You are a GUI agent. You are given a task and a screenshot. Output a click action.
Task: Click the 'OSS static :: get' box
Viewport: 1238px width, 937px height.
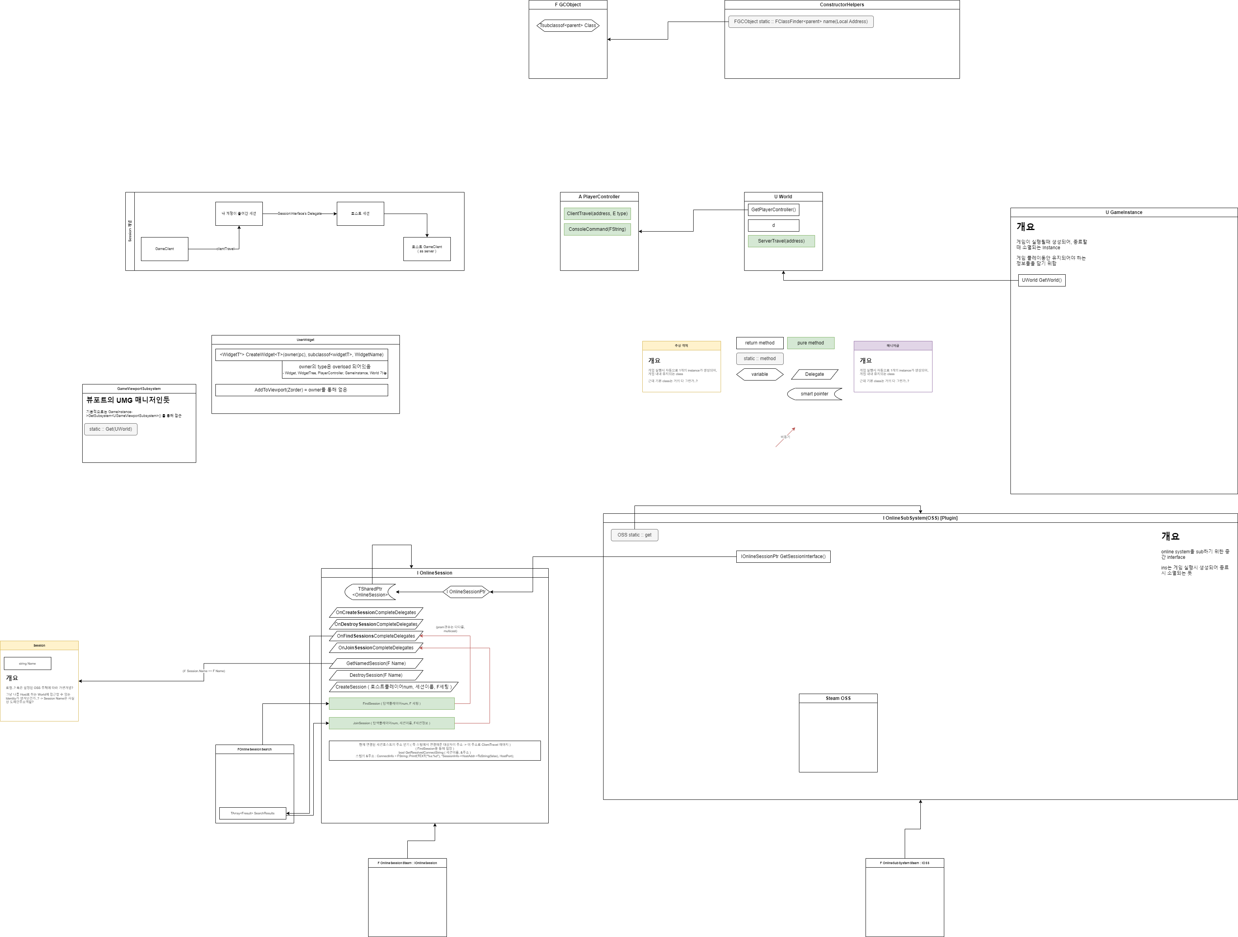click(634, 535)
